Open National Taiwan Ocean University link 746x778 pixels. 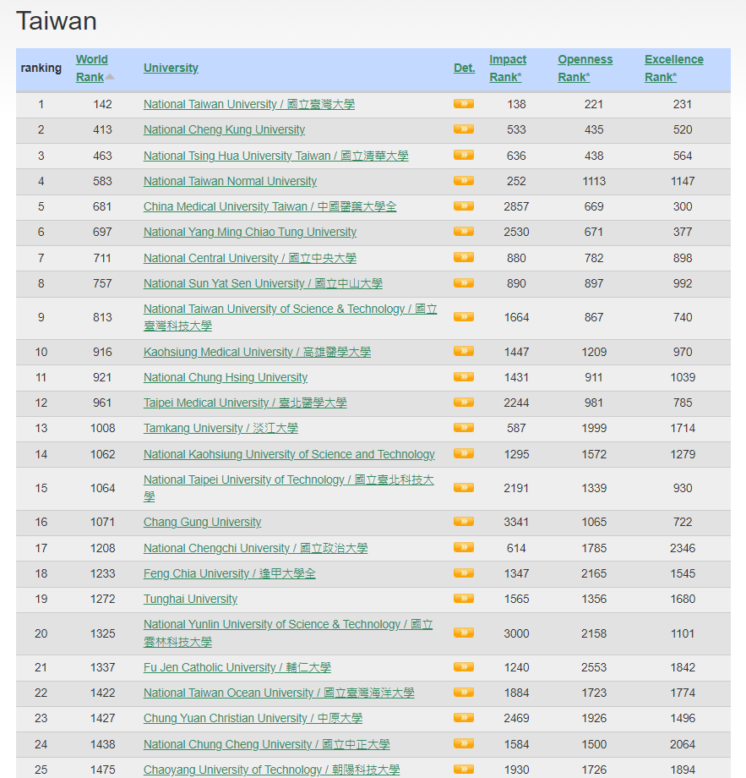point(279,693)
